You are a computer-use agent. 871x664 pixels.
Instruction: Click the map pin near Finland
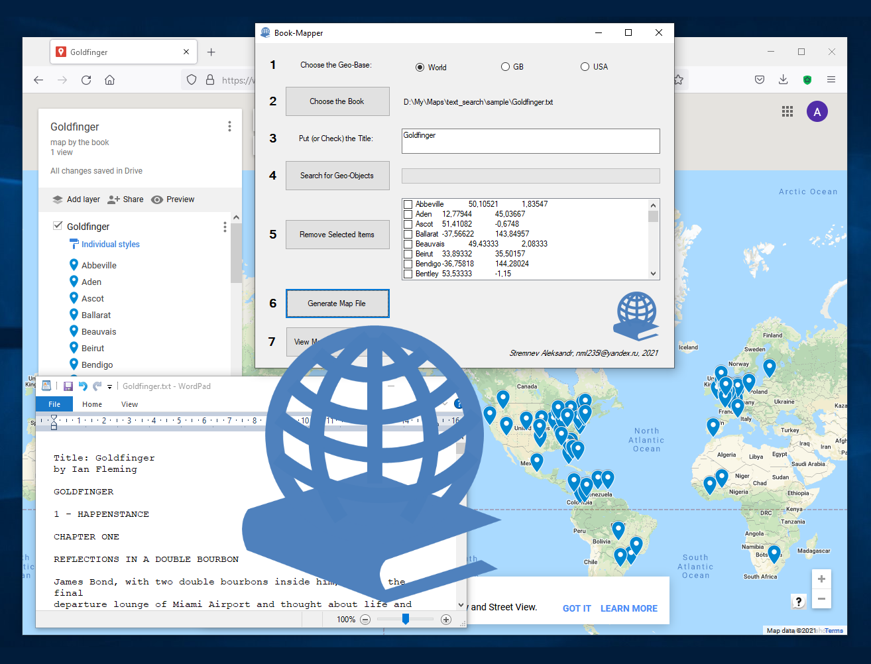(x=770, y=367)
